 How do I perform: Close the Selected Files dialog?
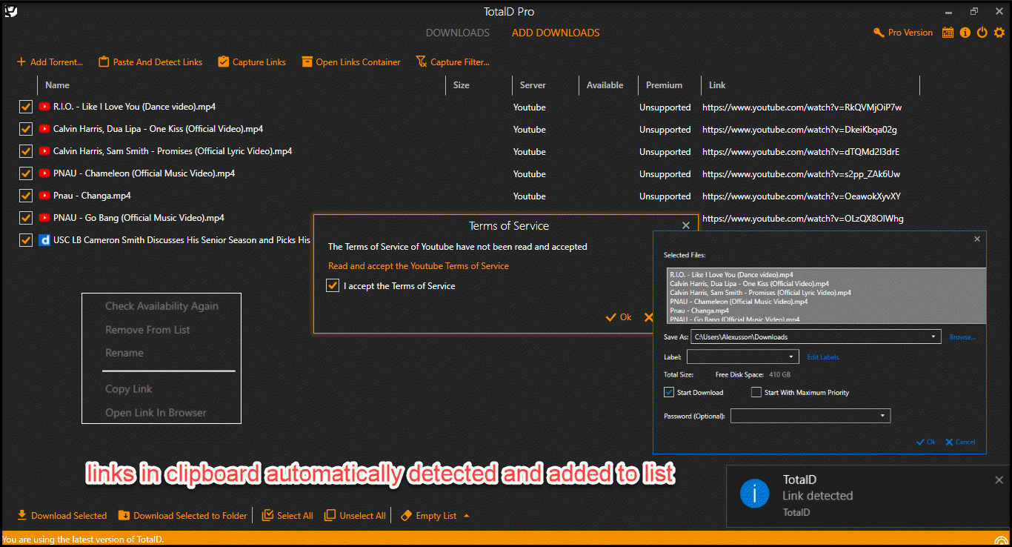(977, 239)
